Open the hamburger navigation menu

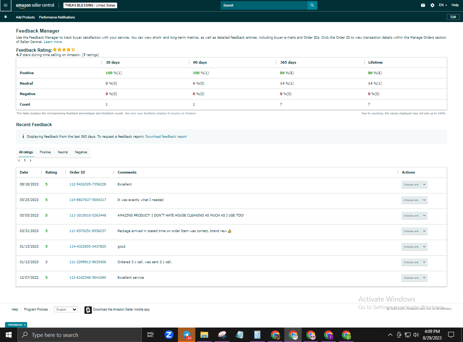(5, 5)
